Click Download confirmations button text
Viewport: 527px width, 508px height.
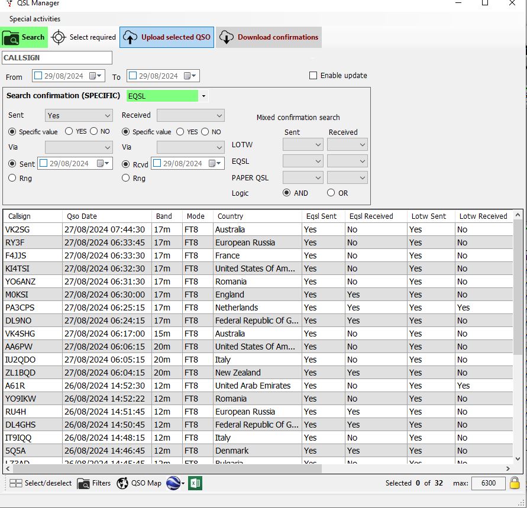[278, 37]
